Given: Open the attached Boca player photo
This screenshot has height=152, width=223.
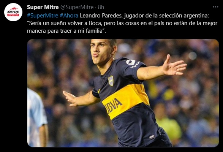Looking at the screenshot, I should (x=123, y=93).
